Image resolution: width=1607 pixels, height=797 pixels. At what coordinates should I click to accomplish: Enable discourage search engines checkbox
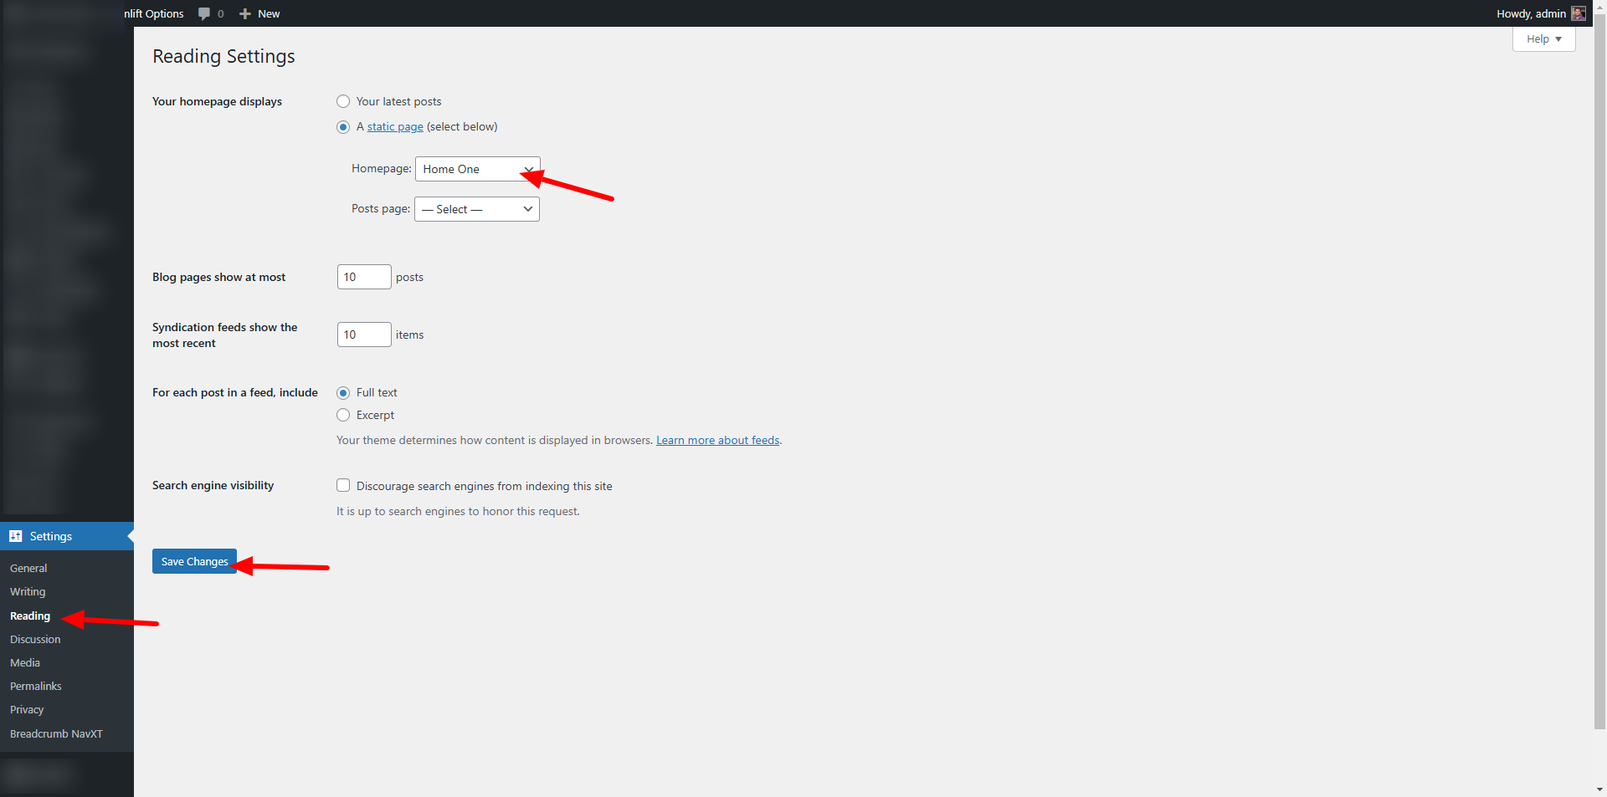pyautogui.click(x=343, y=486)
